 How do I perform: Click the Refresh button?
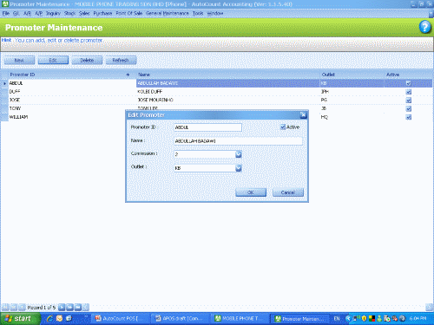pyautogui.click(x=121, y=60)
